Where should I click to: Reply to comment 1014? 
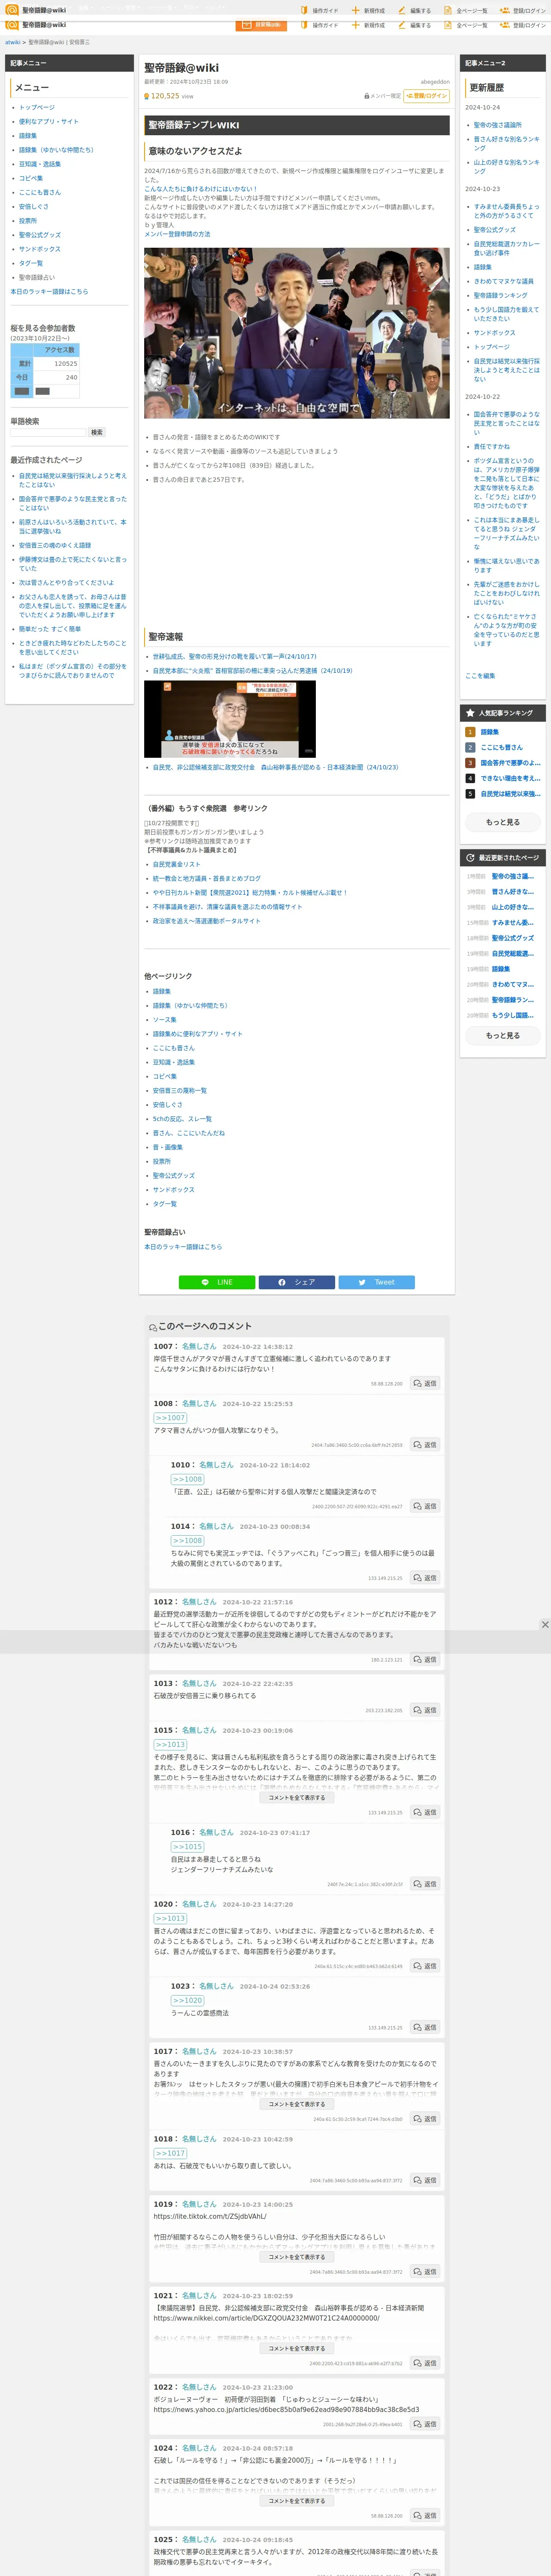425,1578
